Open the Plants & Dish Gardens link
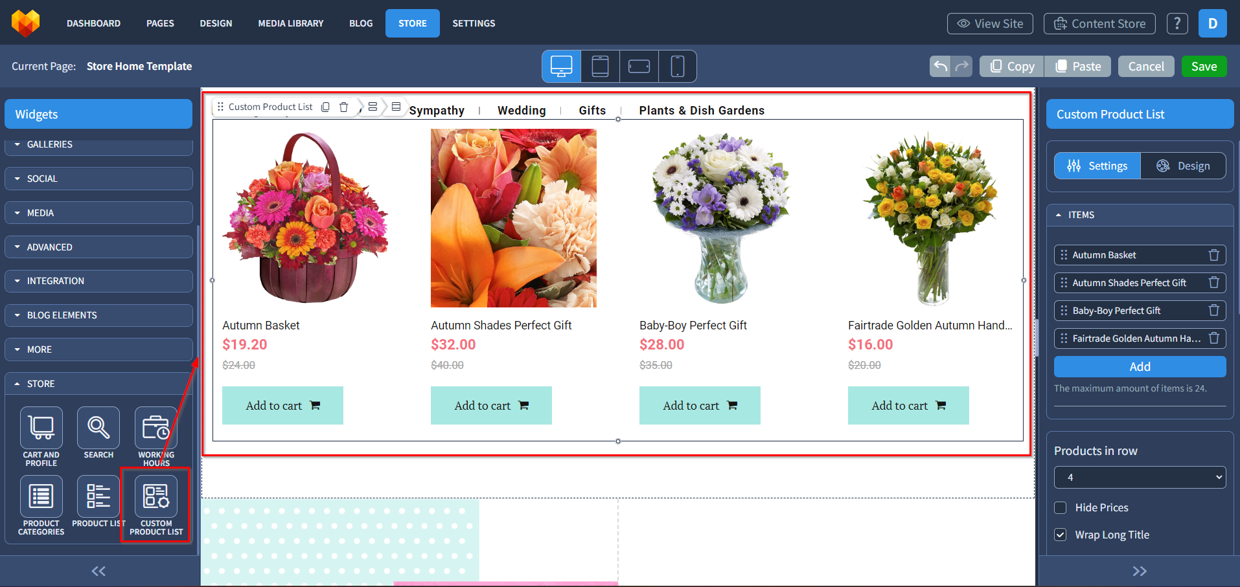This screenshot has height=587, width=1240. pos(702,111)
